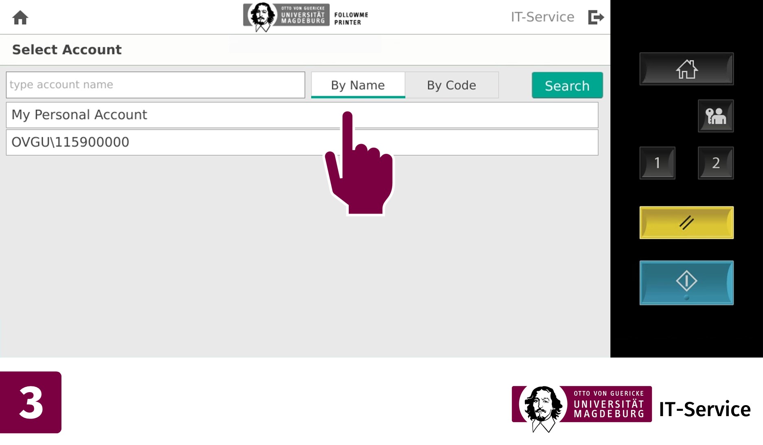763x445 pixels.
Task: Log out using the exit icon
Action: point(596,17)
